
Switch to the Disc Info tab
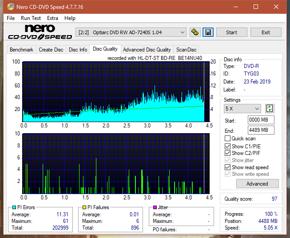(78, 50)
